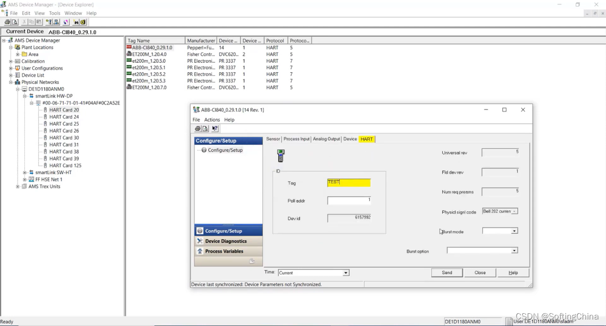Switch to the Device tab

click(x=350, y=139)
